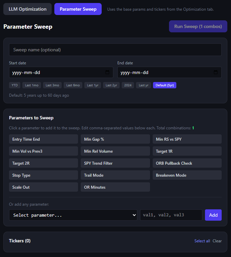Choose the Last 1mo date preset
The height and width of the screenshot is (257, 231).
pos(32,85)
